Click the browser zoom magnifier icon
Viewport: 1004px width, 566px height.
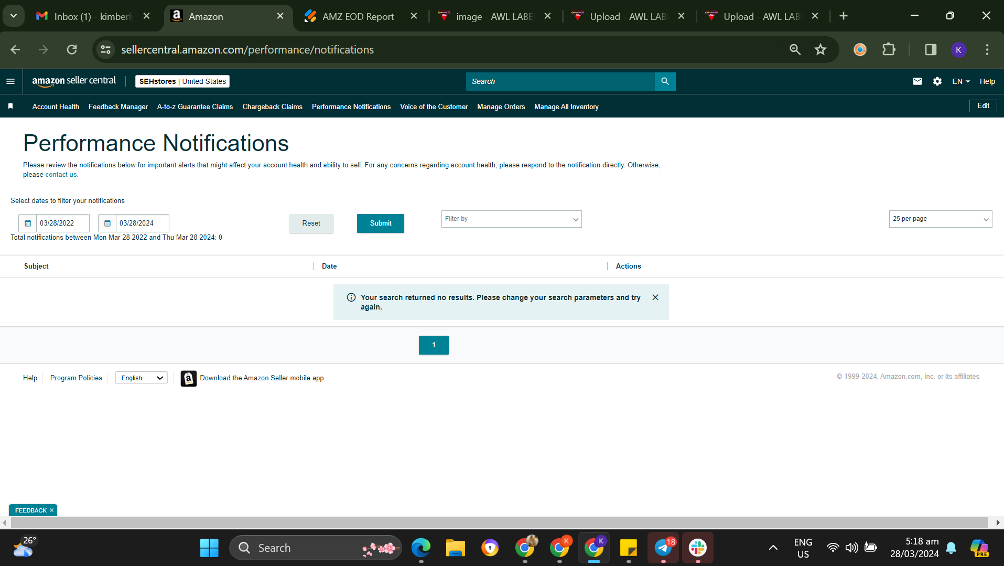click(795, 49)
